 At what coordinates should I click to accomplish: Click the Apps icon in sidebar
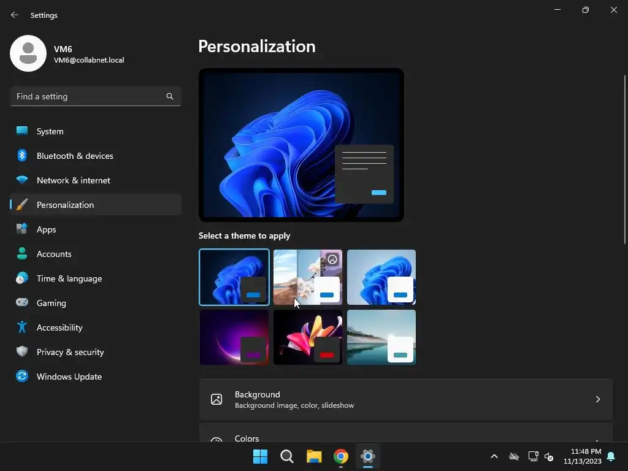22,229
